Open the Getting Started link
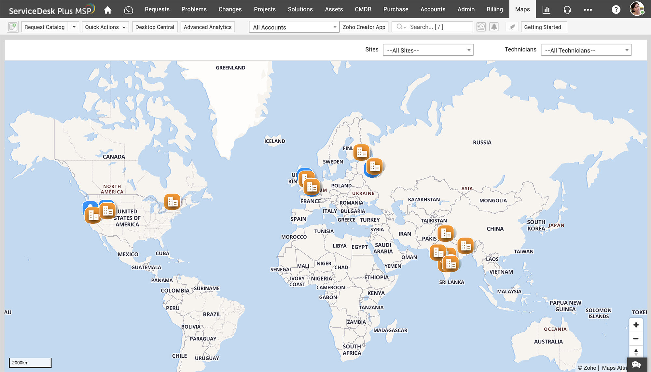651x372 pixels. pos(542,27)
